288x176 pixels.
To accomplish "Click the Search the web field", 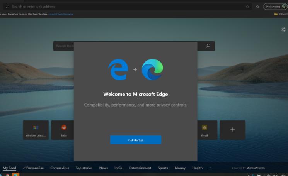I will coord(134,46).
